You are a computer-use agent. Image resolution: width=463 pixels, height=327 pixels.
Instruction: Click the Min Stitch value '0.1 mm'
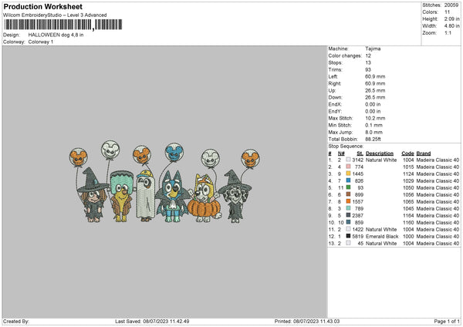(373, 125)
